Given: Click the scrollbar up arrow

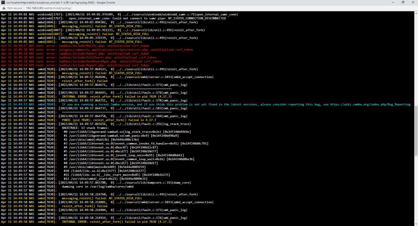Looking at the screenshot, I should pyautogui.click(x=416, y=13).
